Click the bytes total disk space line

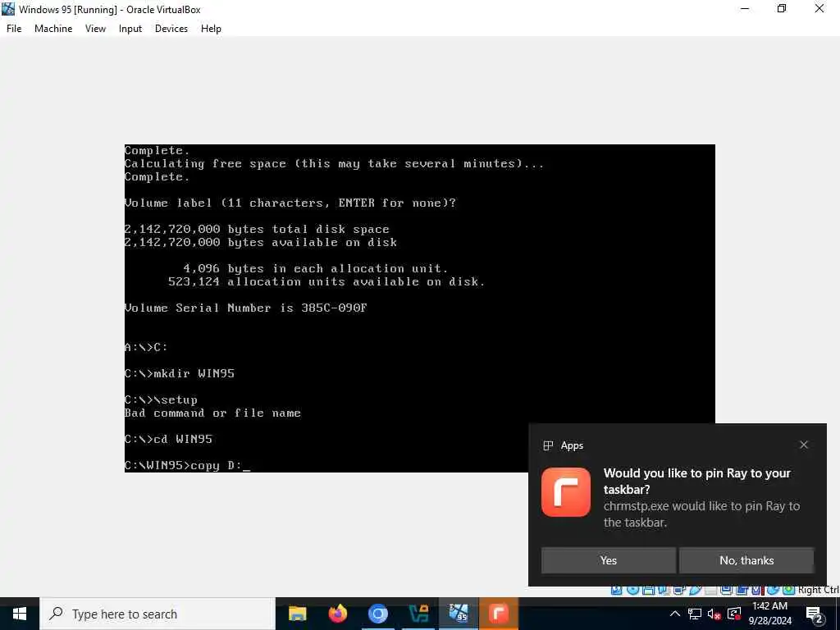(x=257, y=230)
